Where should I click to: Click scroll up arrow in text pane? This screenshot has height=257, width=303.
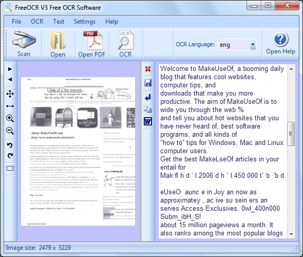(291, 69)
